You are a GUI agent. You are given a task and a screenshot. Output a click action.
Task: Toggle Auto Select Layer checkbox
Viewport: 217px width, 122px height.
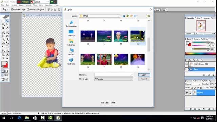(x=12, y=9)
